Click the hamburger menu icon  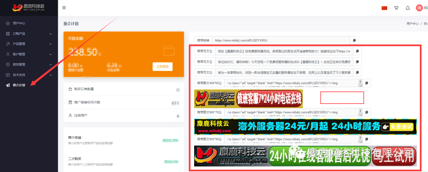click(64, 8)
